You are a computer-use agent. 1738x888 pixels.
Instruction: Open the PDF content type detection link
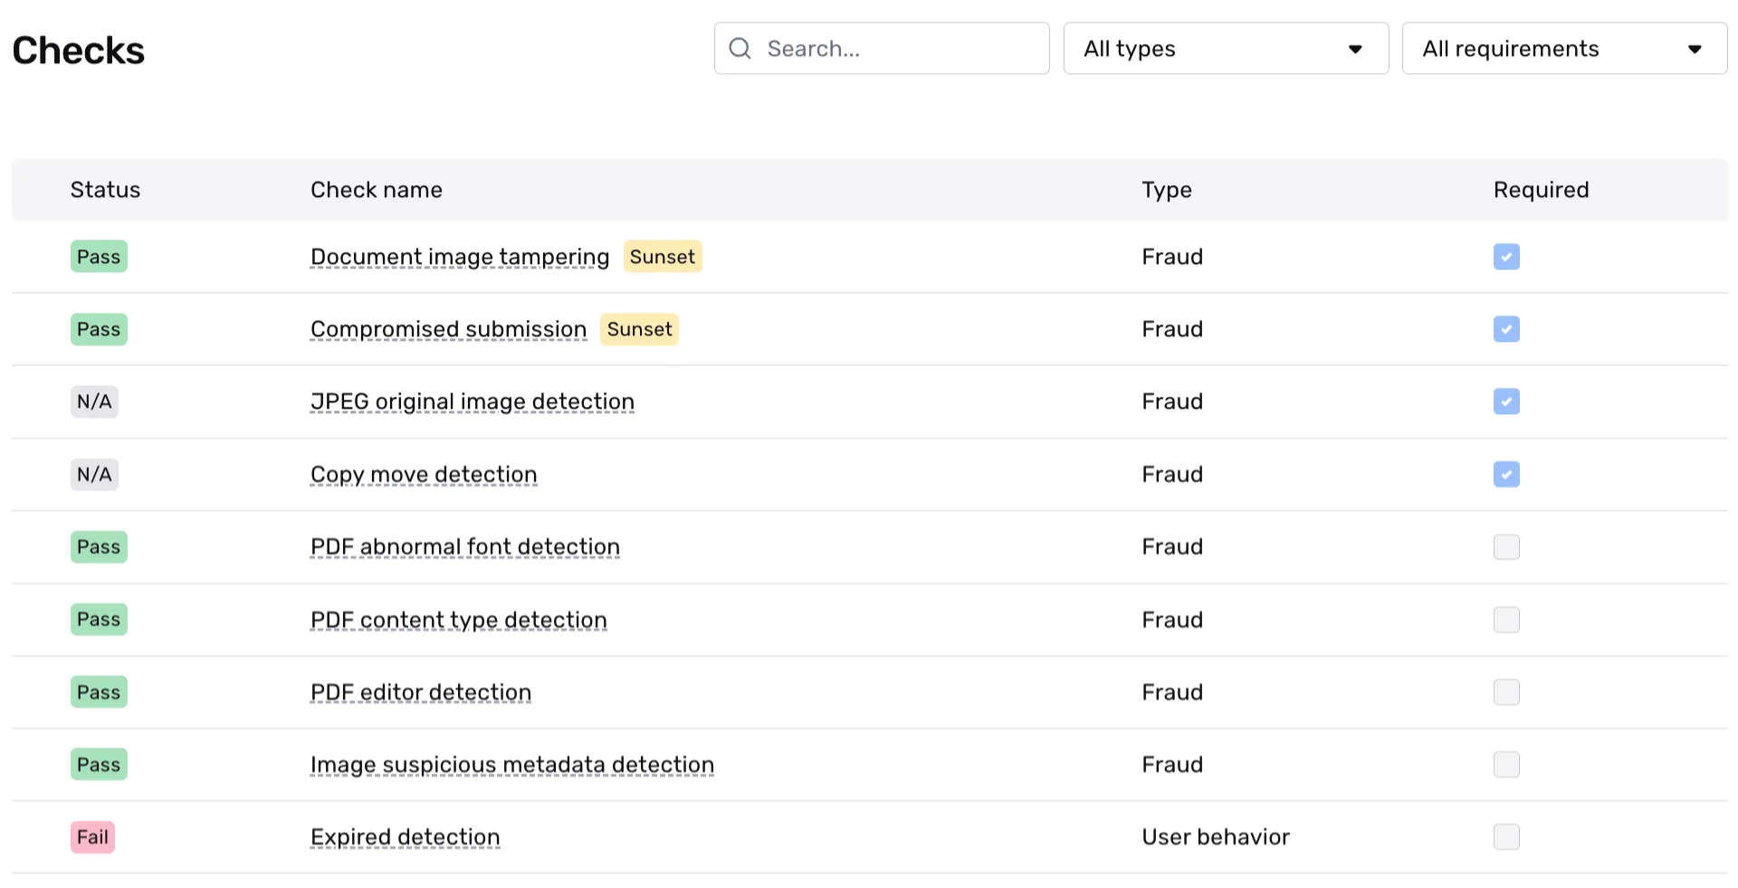click(458, 620)
